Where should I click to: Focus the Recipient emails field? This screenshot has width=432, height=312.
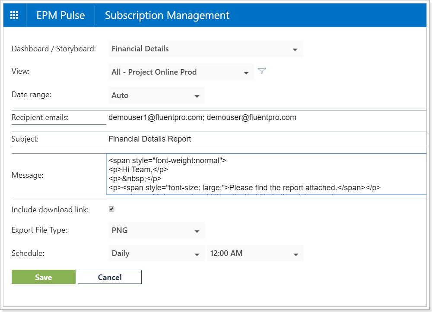pyautogui.click(x=266, y=117)
